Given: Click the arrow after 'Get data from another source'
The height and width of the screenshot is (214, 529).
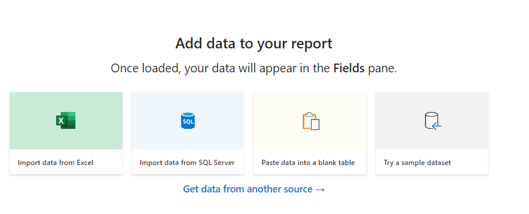Looking at the screenshot, I should (320, 190).
